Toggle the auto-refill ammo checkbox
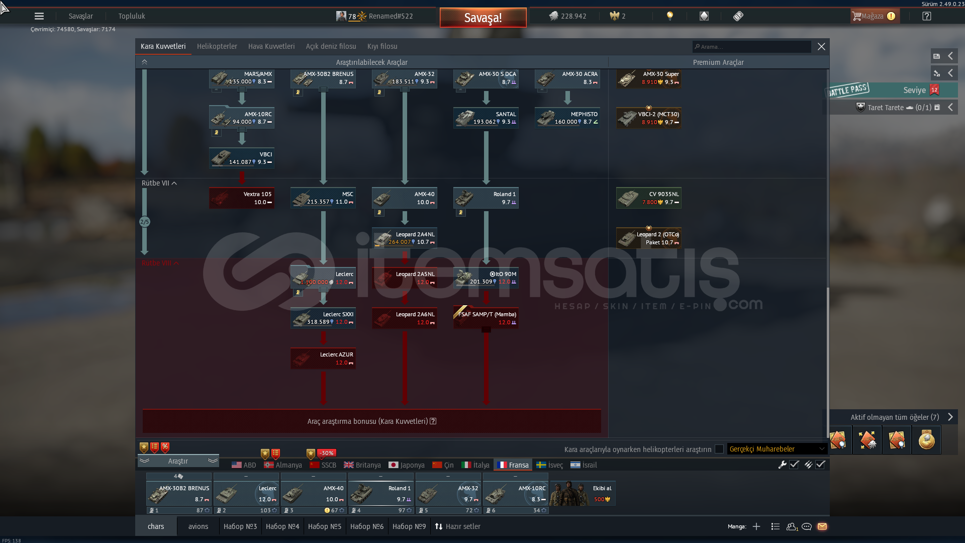The image size is (965, 543). point(820,465)
